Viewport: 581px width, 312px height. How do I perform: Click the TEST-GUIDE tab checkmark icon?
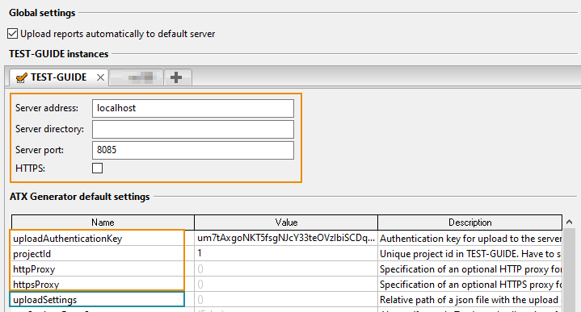(22, 77)
